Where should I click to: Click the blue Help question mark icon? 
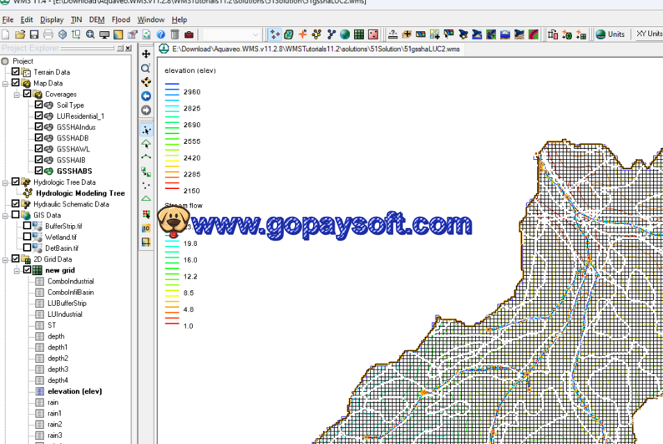click(x=161, y=34)
